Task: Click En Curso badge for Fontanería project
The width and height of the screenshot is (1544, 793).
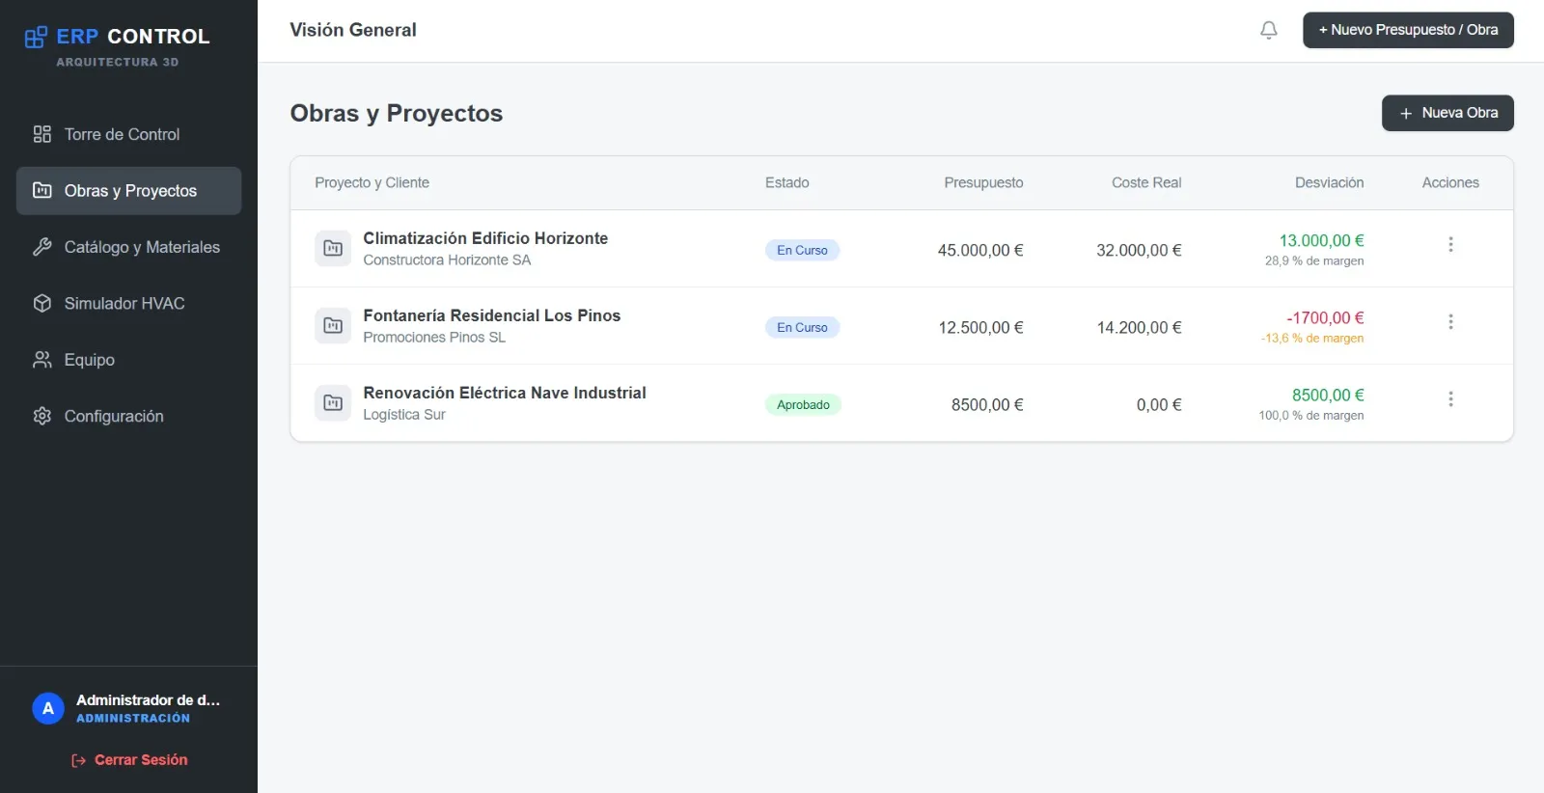Action: [802, 327]
